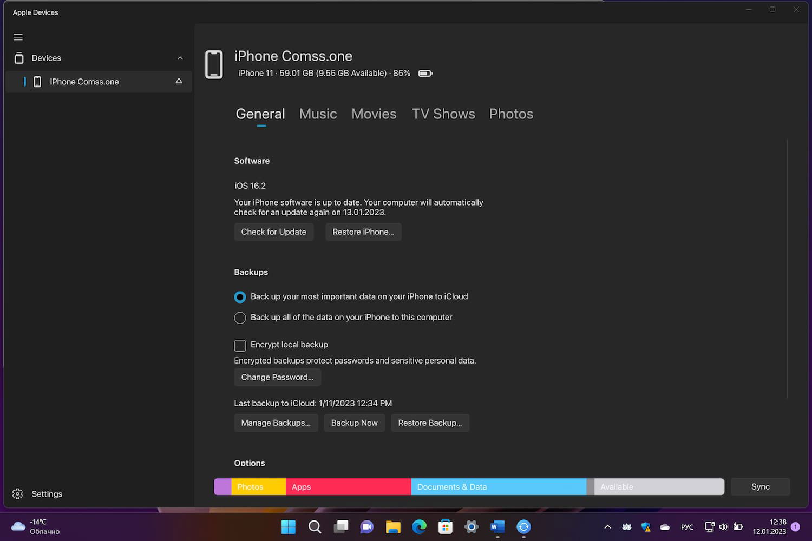The width and height of the screenshot is (812, 541).
Task: Click the battery level icon in header
Action: (x=425, y=74)
